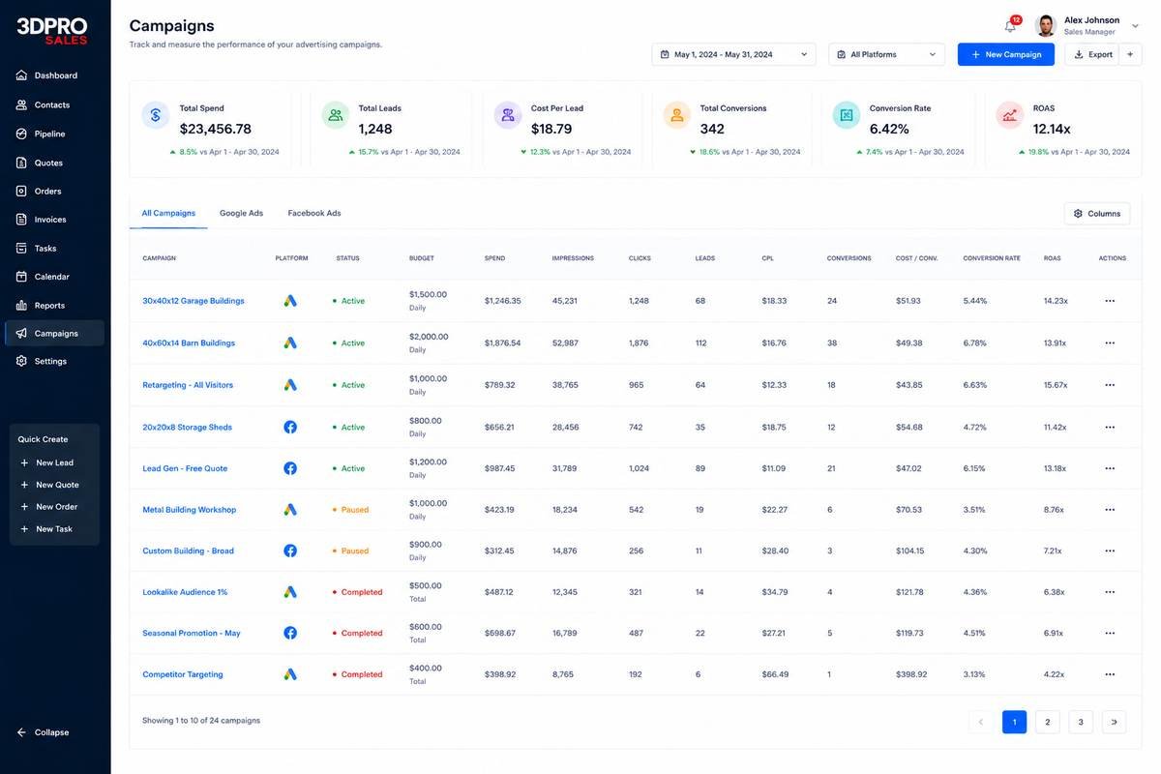Click the Export download icon
Image resolution: width=1161 pixels, height=774 pixels.
point(1079,55)
